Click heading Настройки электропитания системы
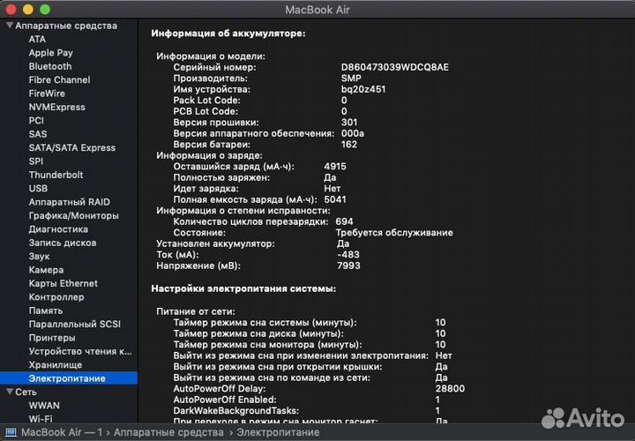The height and width of the screenshot is (441, 635). click(243, 288)
